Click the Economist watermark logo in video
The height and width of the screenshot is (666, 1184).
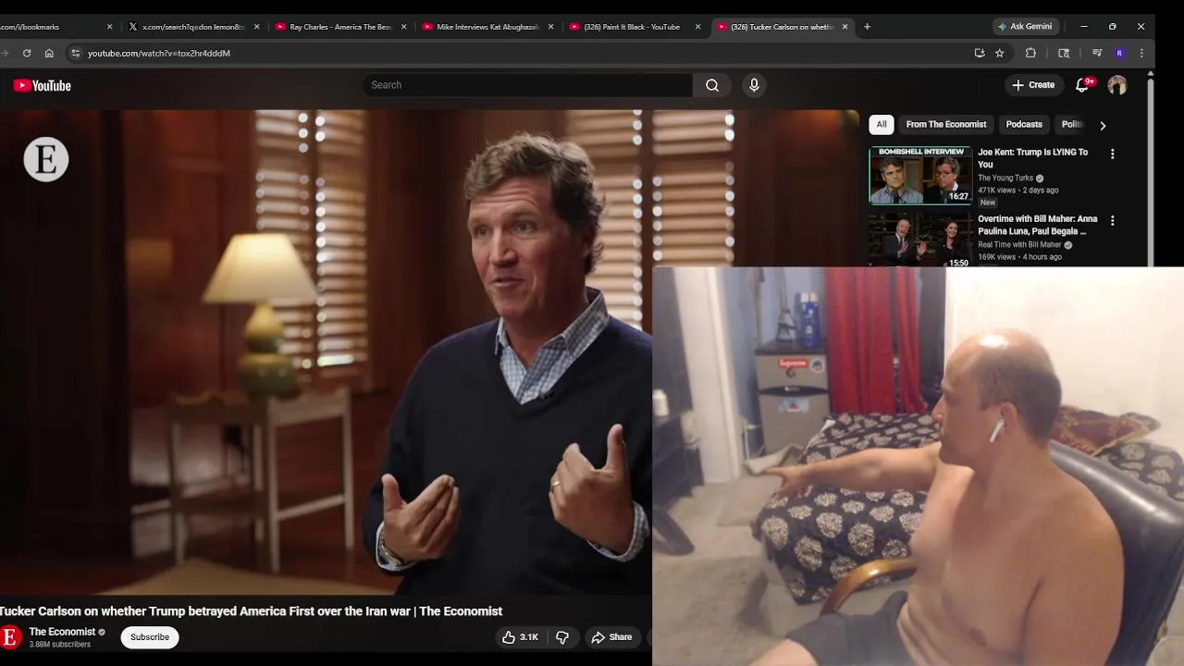pos(46,159)
